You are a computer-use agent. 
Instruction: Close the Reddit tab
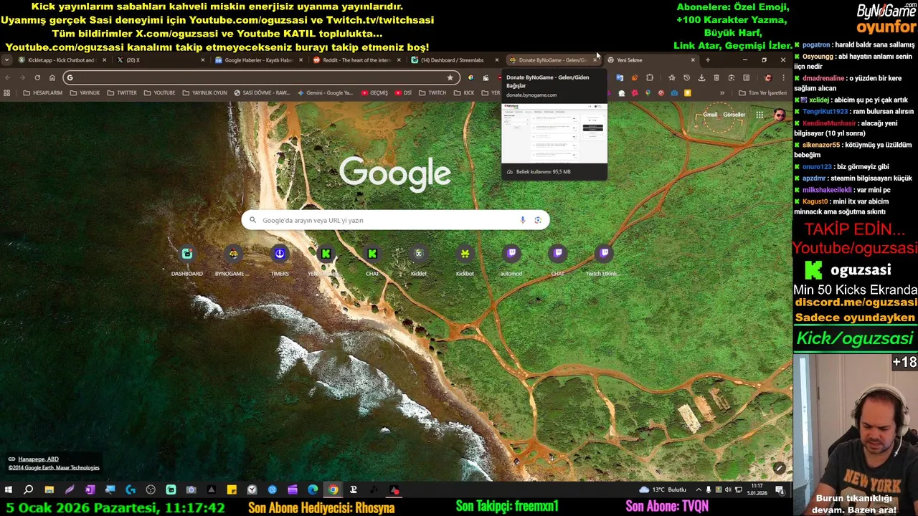click(x=397, y=60)
